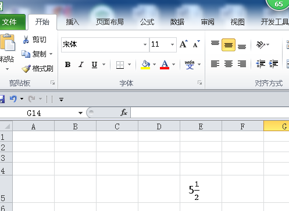Select cell E5 containing fraction 5½
This screenshot has width=289, height=211.
pos(201,189)
